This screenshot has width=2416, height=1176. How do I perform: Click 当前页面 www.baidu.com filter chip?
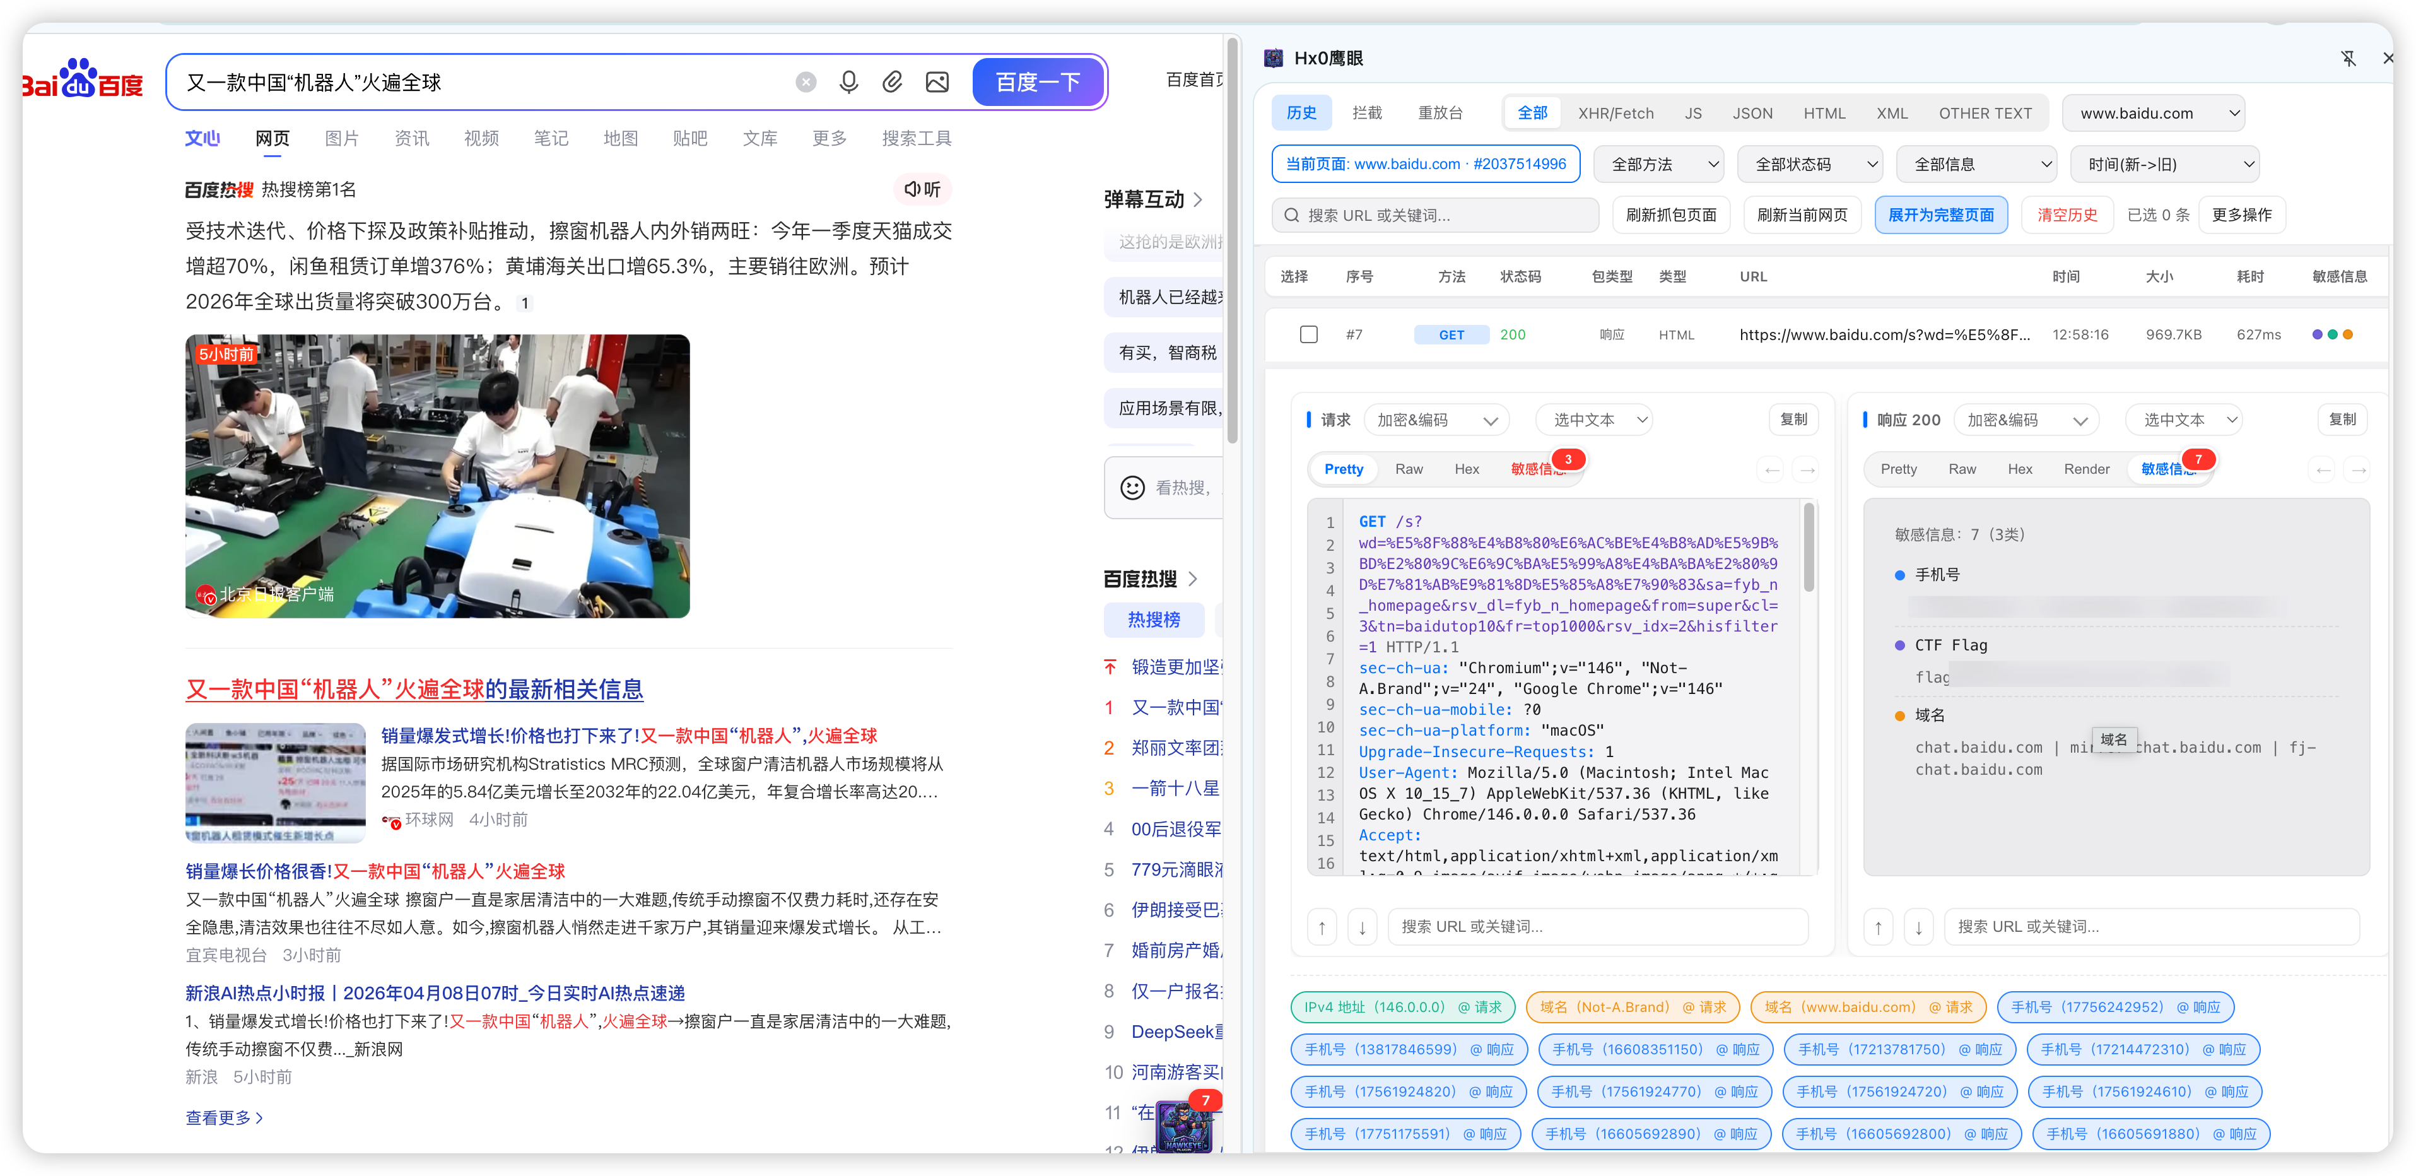tap(1424, 164)
